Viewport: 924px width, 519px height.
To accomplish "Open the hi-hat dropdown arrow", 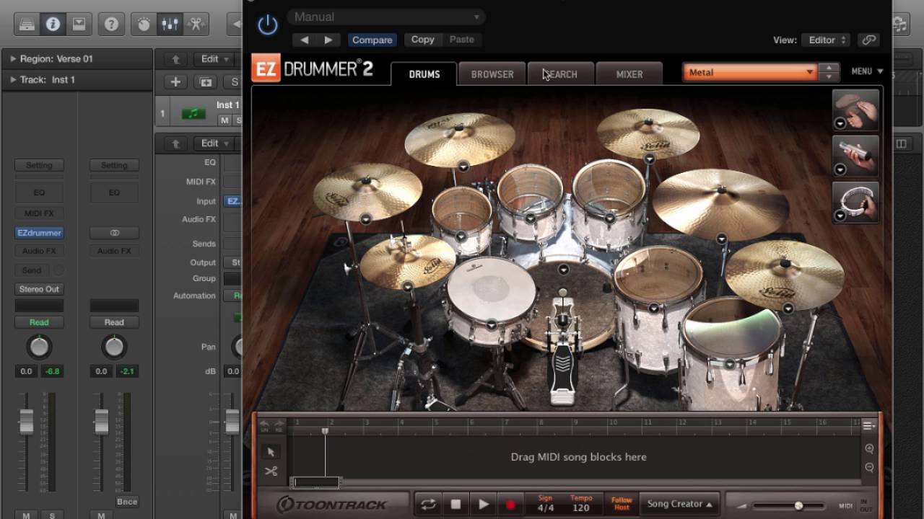I will point(408,286).
